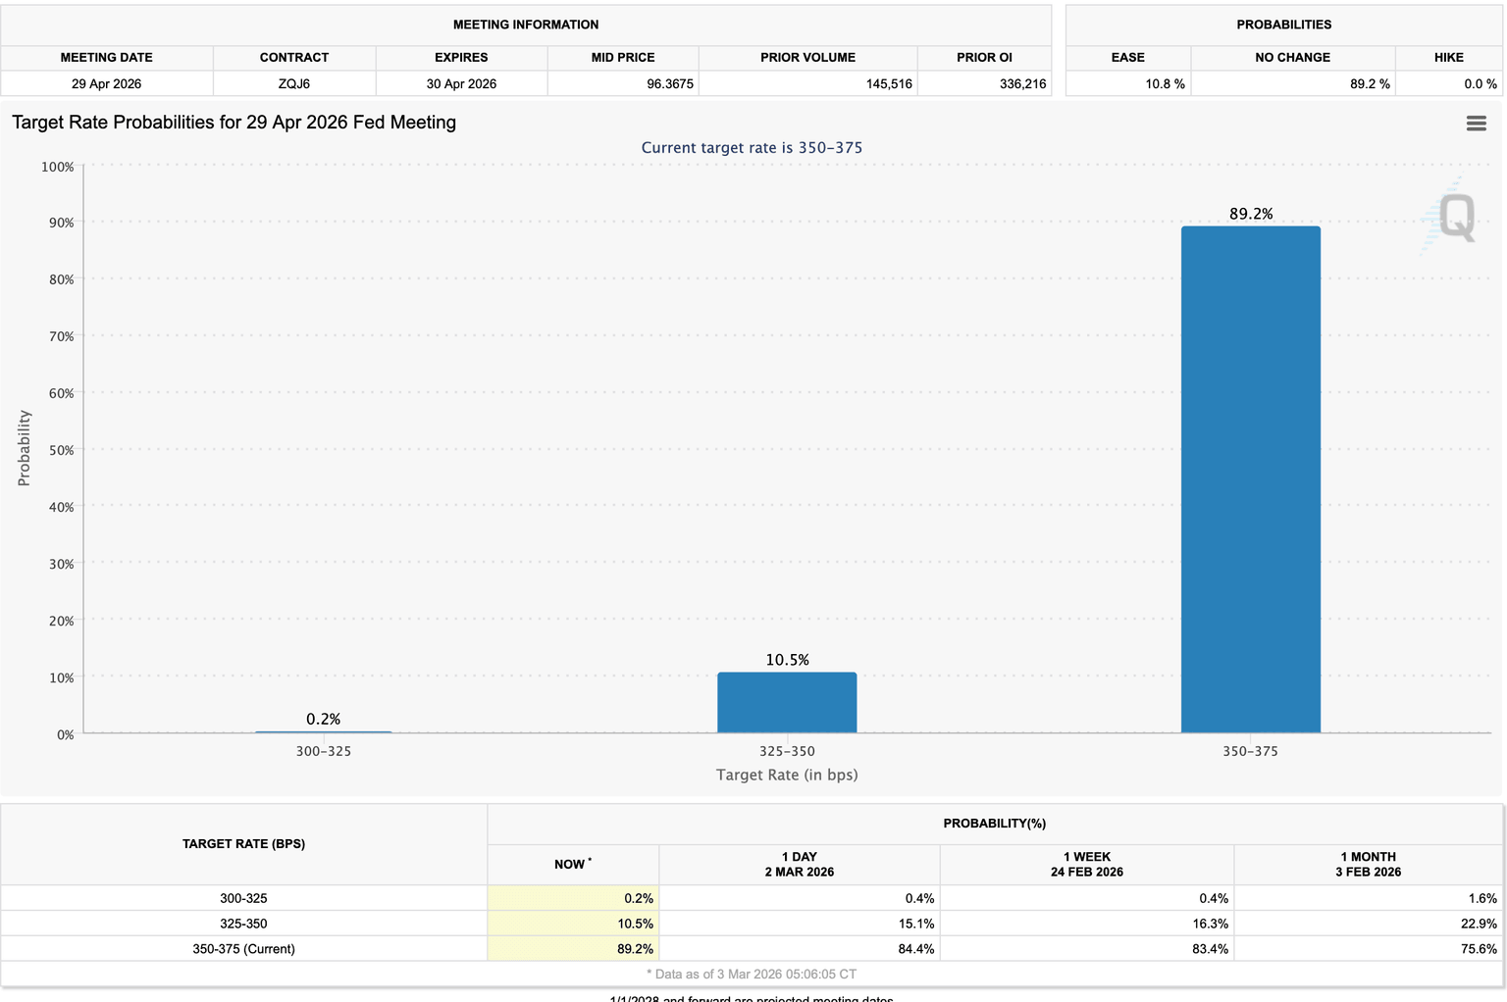Select the NOW column header
Image resolution: width=1507 pixels, height=1002 pixels.
(572, 864)
